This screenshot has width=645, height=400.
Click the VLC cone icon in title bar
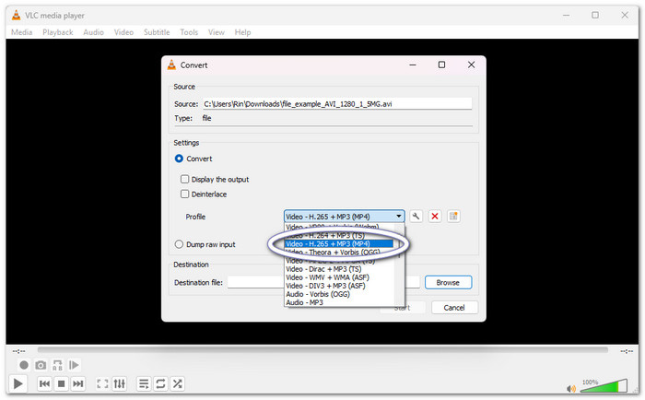(x=16, y=16)
